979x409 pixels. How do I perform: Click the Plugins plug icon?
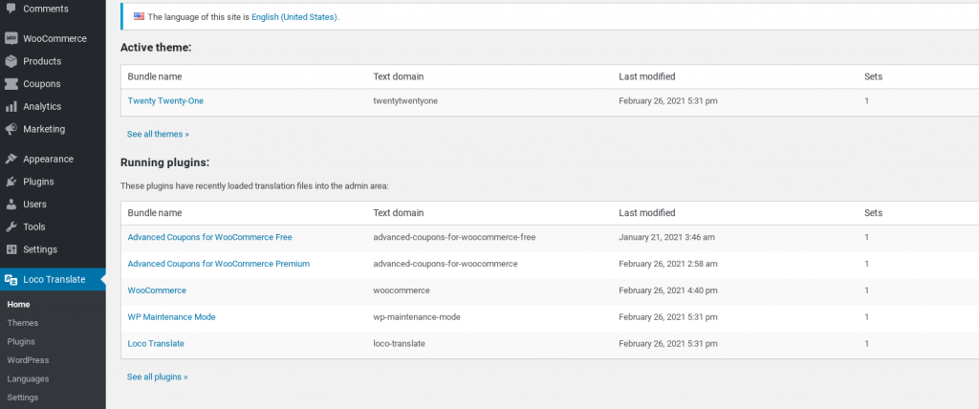click(11, 182)
